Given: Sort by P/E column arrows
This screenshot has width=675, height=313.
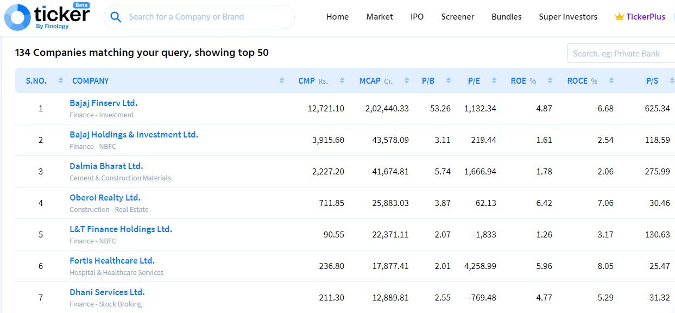Looking at the screenshot, I should (494, 80).
